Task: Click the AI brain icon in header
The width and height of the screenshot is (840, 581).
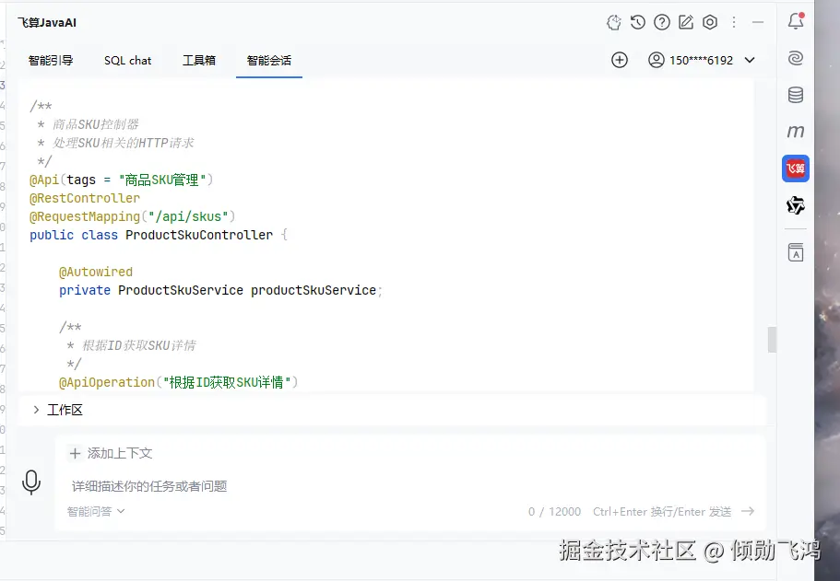Action: [x=614, y=22]
